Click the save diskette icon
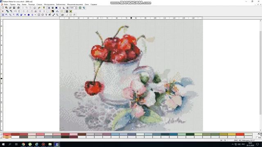The image size is (262, 147). [x=14, y=8]
